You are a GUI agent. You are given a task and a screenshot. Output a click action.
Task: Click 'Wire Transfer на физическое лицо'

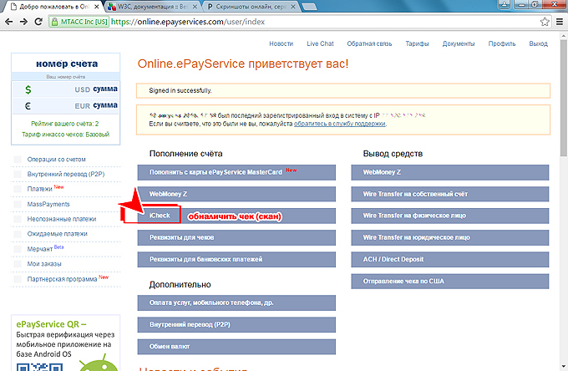tap(450, 216)
